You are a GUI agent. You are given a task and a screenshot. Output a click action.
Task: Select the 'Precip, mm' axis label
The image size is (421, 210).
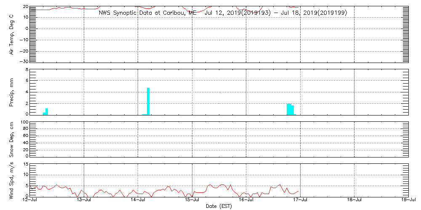(x=12, y=91)
